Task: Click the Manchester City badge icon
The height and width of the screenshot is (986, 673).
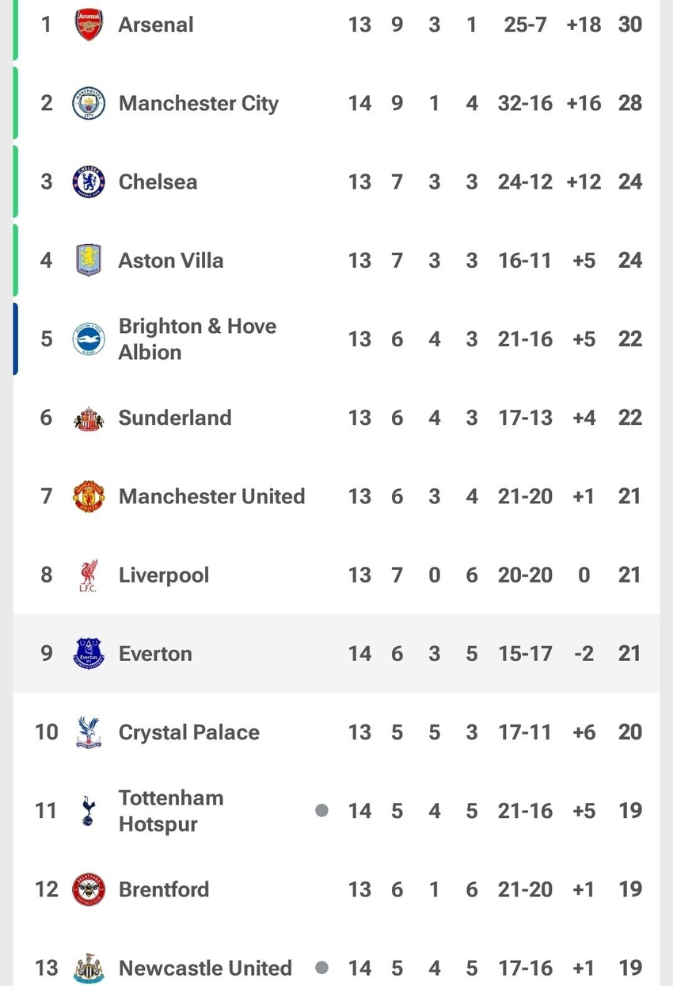Action: tap(89, 104)
